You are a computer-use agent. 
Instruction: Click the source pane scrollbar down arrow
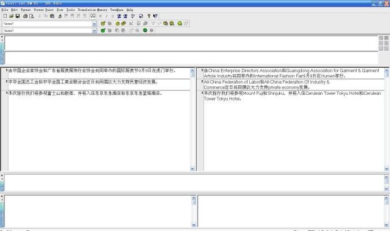coord(193,168)
